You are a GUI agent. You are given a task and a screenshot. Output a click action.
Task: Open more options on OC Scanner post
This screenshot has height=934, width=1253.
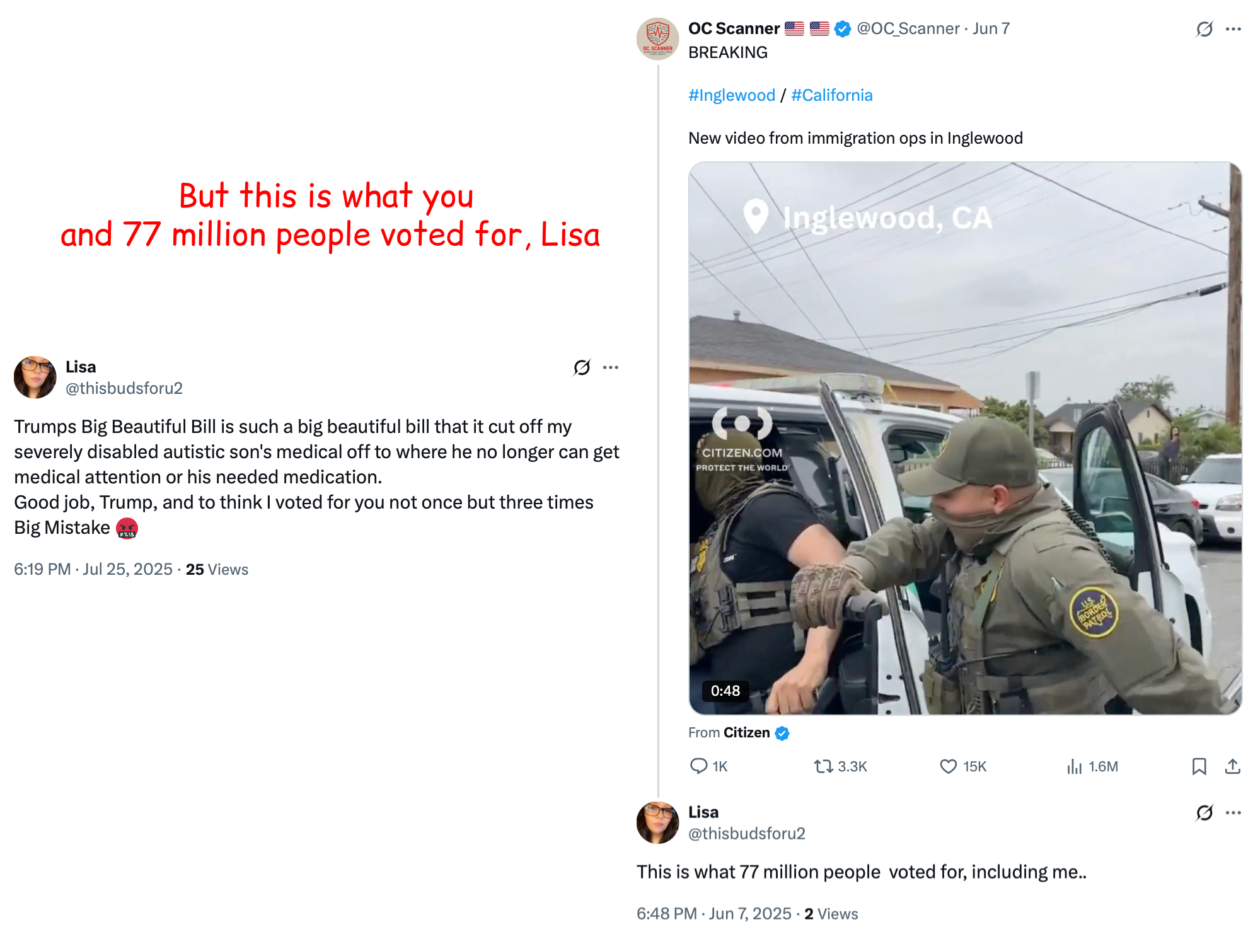click(x=1233, y=29)
